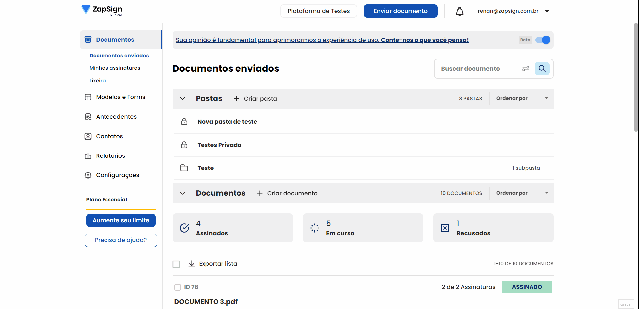Image resolution: width=639 pixels, height=309 pixels.
Task: Click the ZapSign logo
Action: 102,11
